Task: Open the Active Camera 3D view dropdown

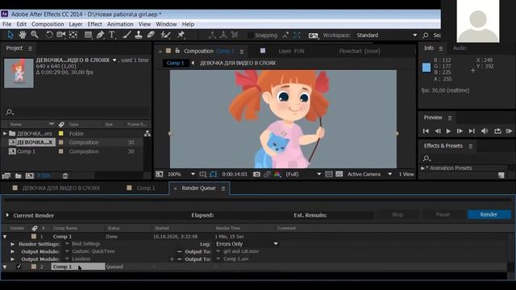Action: click(x=369, y=174)
